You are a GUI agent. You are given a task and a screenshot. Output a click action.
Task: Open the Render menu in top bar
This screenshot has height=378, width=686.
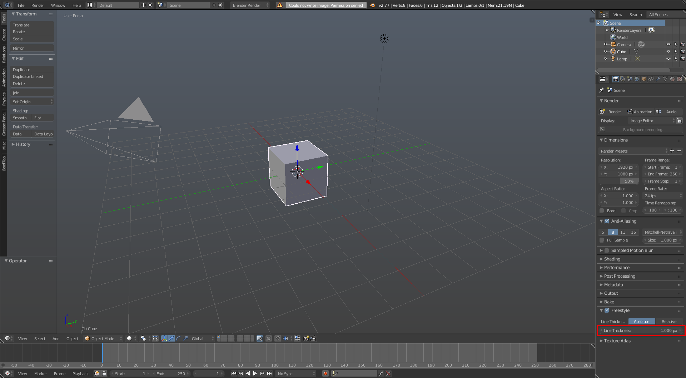pyautogui.click(x=38, y=5)
